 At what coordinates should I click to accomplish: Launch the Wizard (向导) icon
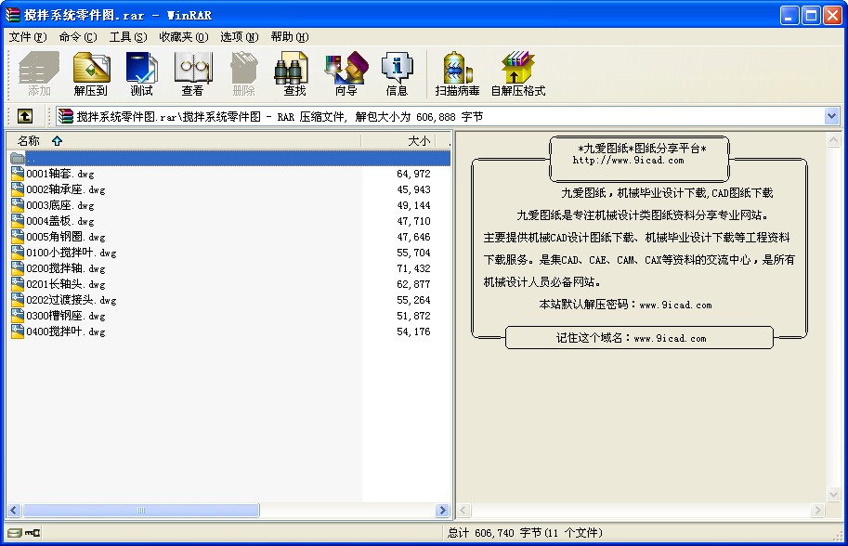[346, 74]
